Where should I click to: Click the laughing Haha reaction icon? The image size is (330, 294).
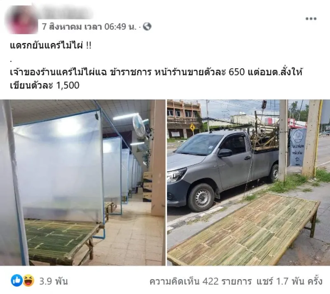pyautogui.click(x=28, y=280)
